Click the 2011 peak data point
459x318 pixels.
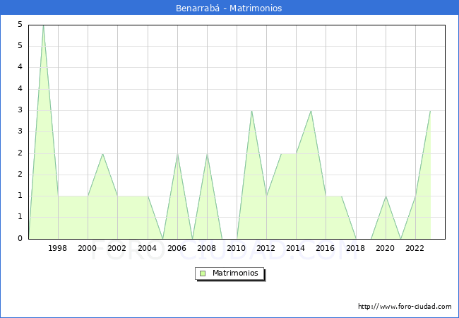[x=252, y=111]
